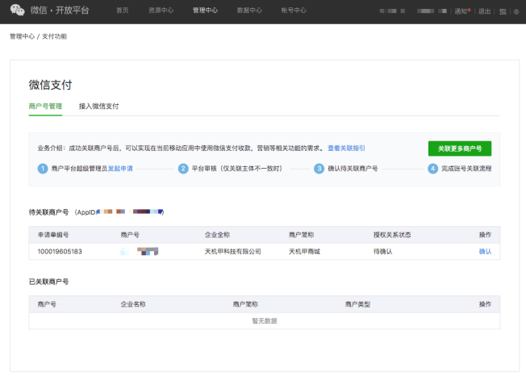Click the step 2 circle icon
526x377 pixels.
[x=183, y=168]
